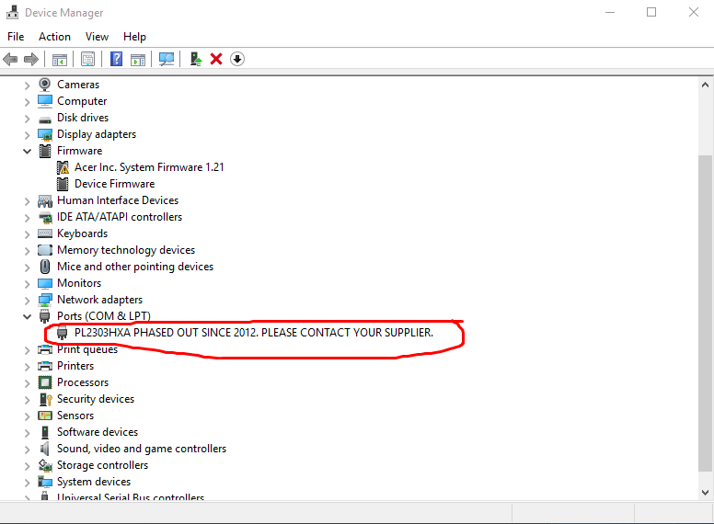Screen dimensions: 714x524
Task: Select the Device Firmware entry
Action: [x=115, y=184]
